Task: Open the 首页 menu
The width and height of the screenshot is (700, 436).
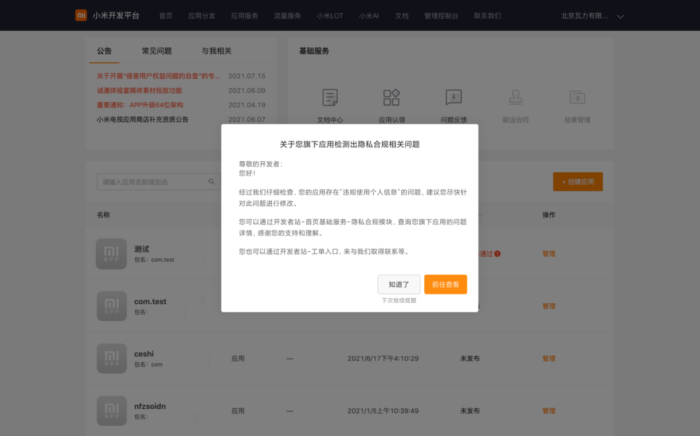Action: tap(166, 16)
